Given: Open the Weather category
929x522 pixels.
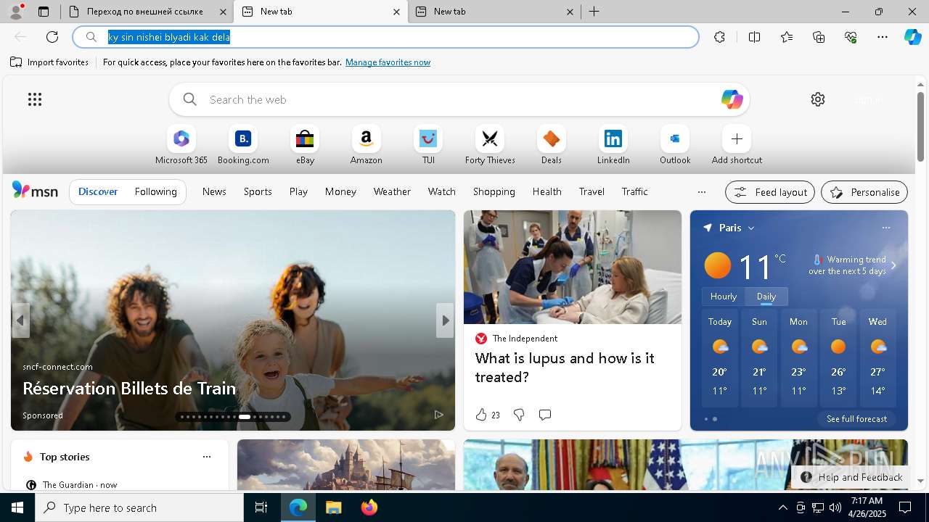Looking at the screenshot, I should [x=392, y=191].
